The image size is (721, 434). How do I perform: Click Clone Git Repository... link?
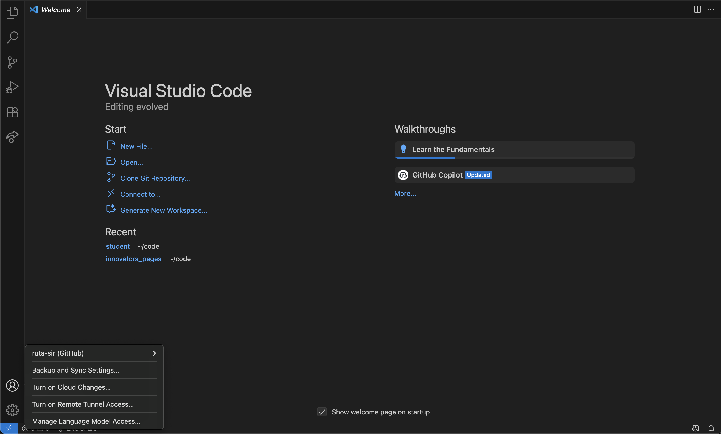click(x=155, y=178)
